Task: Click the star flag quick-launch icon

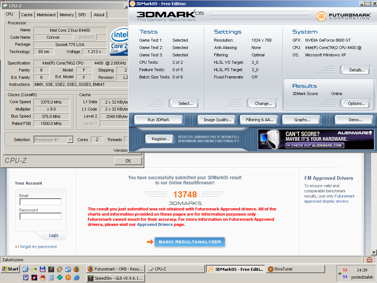Action: point(34,277)
